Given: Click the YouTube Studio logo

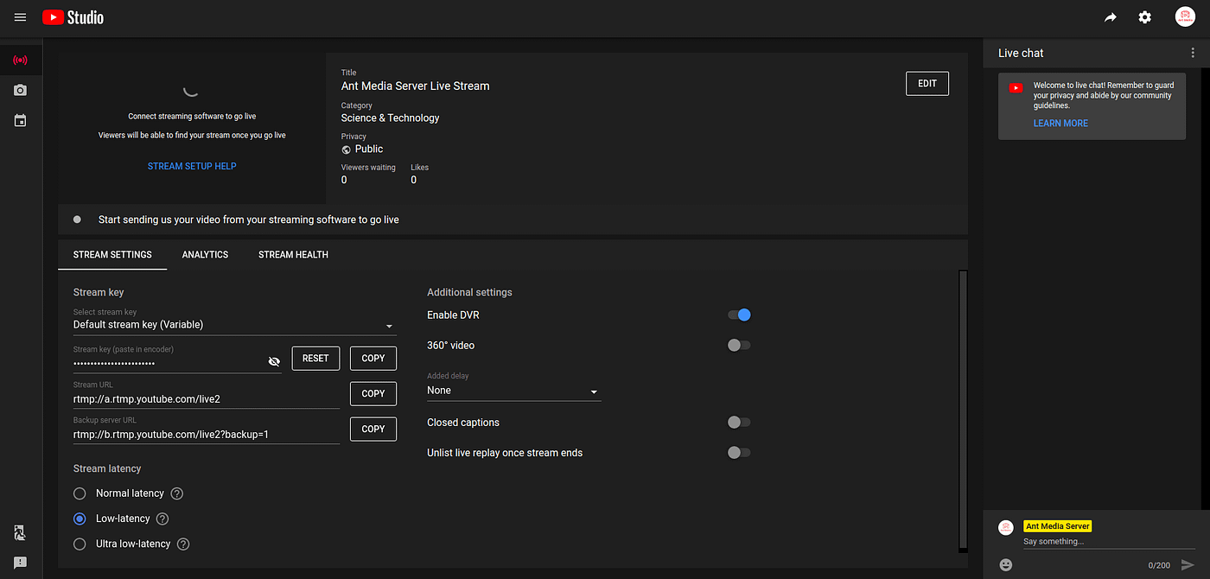Looking at the screenshot, I should pos(73,17).
